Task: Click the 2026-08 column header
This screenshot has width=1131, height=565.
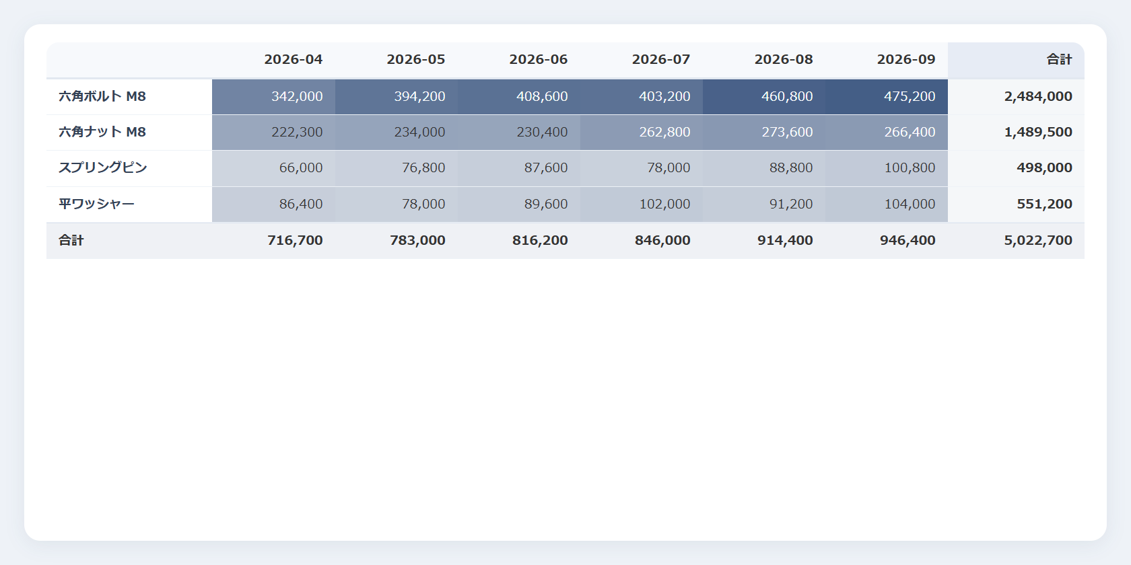Action: click(764, 60)
